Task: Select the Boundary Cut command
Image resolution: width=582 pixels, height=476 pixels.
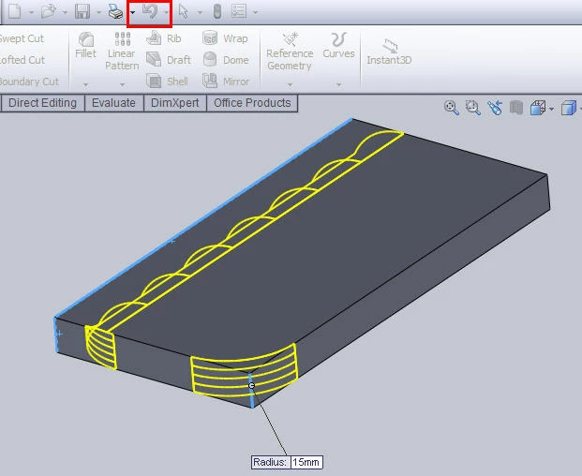Action: coord(29,82)
